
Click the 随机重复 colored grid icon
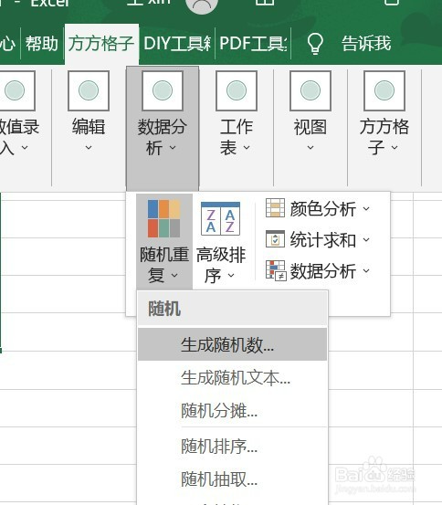pyautogui.click(x=164, y=218)
